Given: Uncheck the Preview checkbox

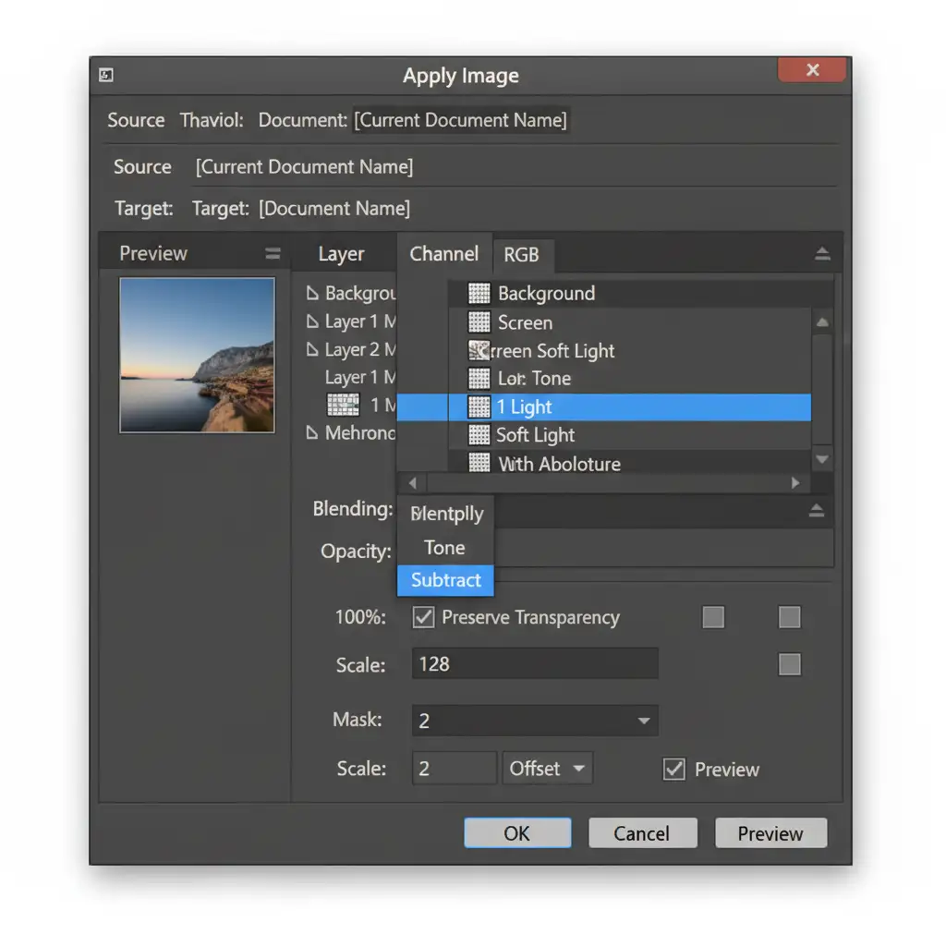Looking at the screenshot, I should coord(674,769).
